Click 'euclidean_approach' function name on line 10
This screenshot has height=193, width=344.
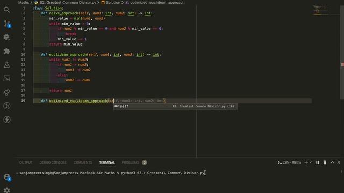[x=68, y=55]
